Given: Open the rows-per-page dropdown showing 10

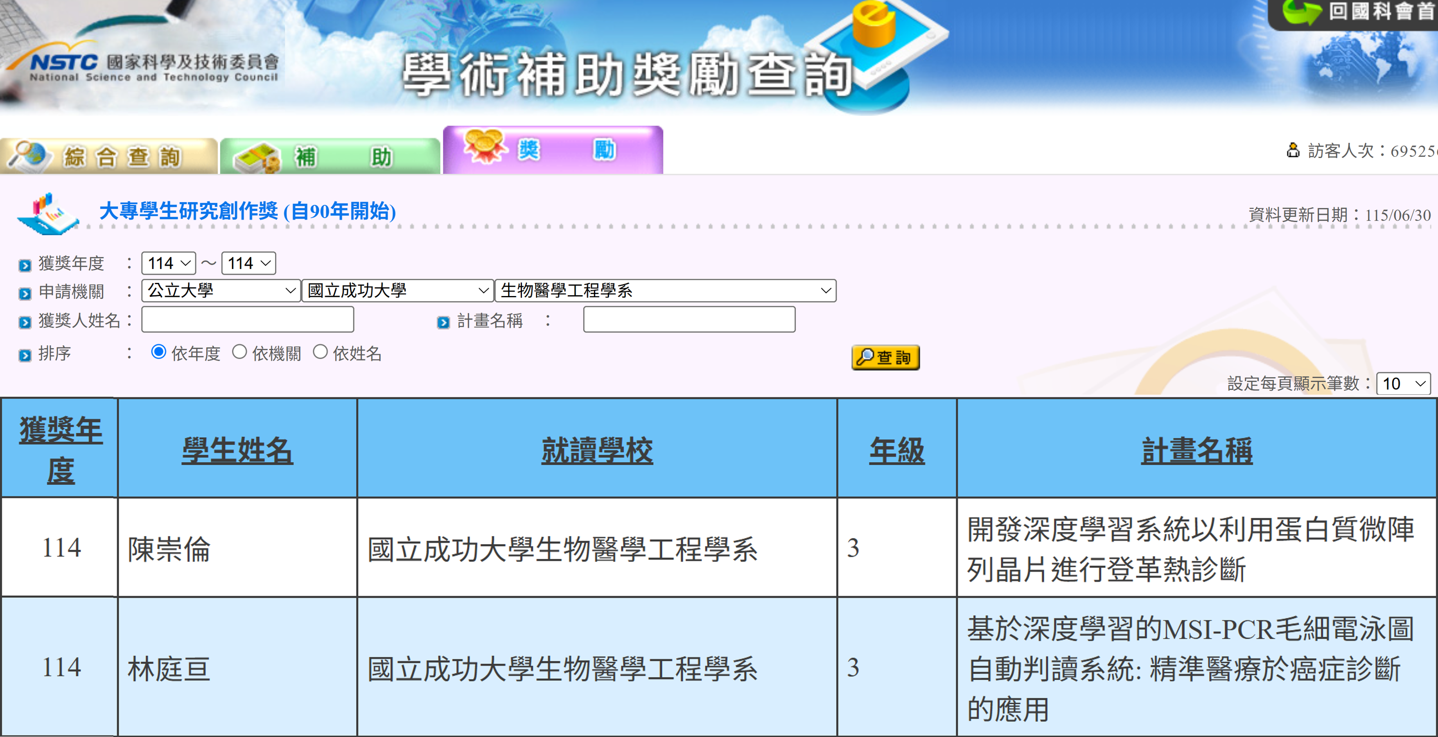Looking at the screenshot, I should click(1403, 384).
